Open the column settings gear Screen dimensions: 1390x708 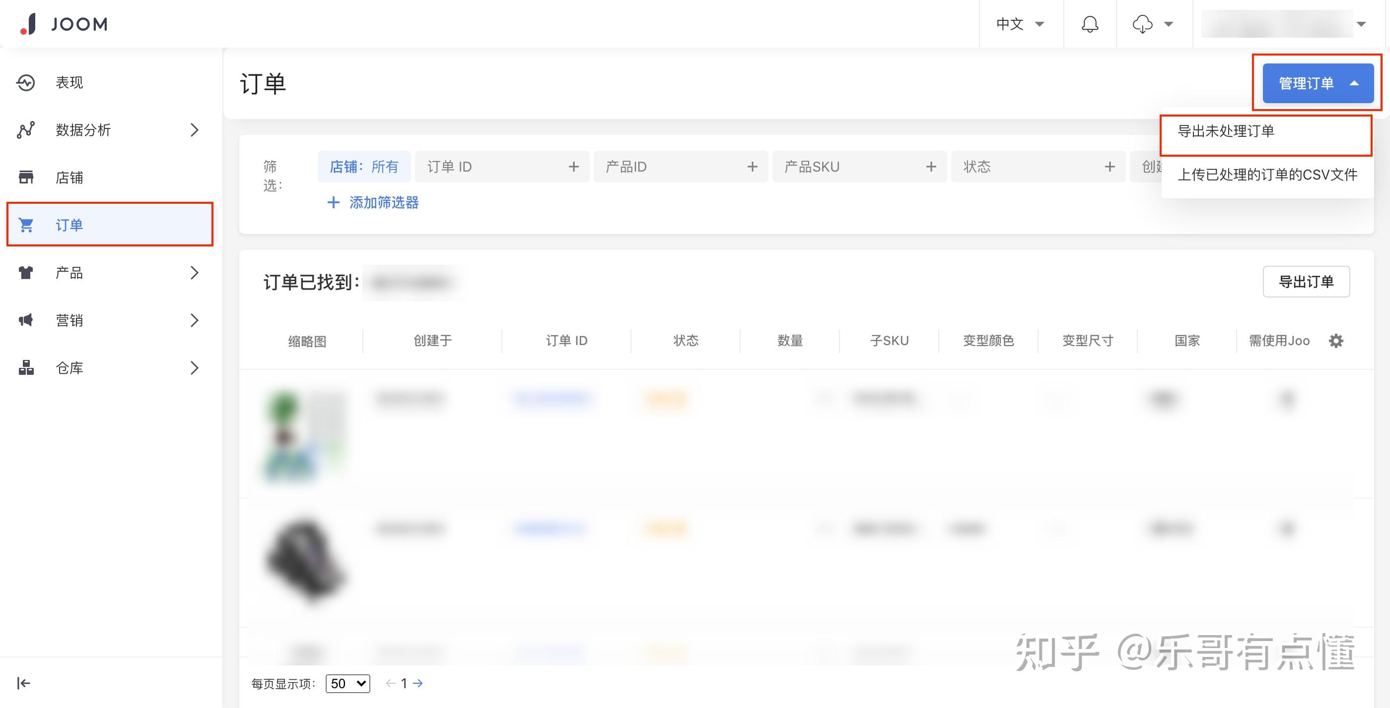1336,341
